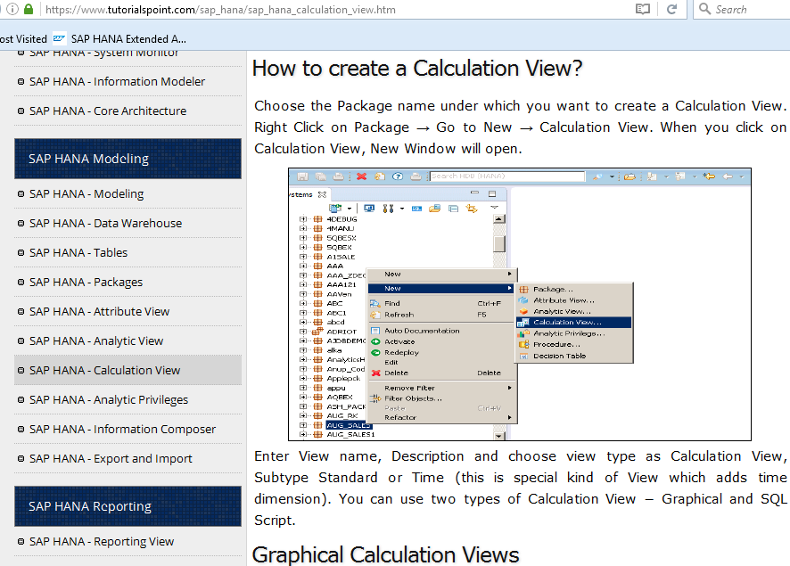
Task: Go to SAP HANA - Analytic Privileges page
Action: coord(108,399)
